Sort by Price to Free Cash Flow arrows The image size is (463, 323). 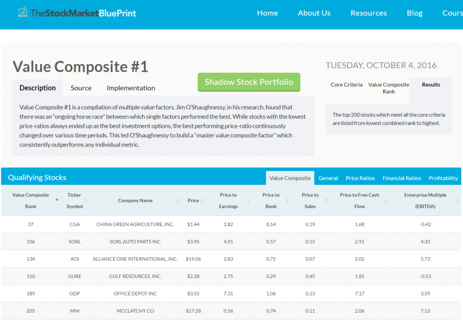(x=386, y=200)
